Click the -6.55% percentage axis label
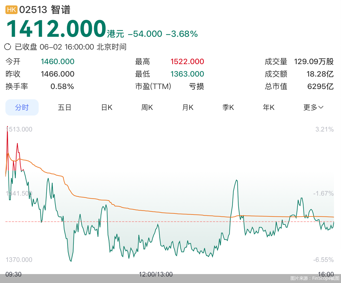The width and height of the screenshot is (341, 283). [323, 260]
